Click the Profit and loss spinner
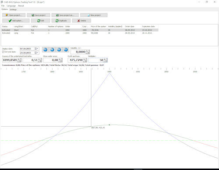Viewport: 219px width, 170px height. point(85,60)
